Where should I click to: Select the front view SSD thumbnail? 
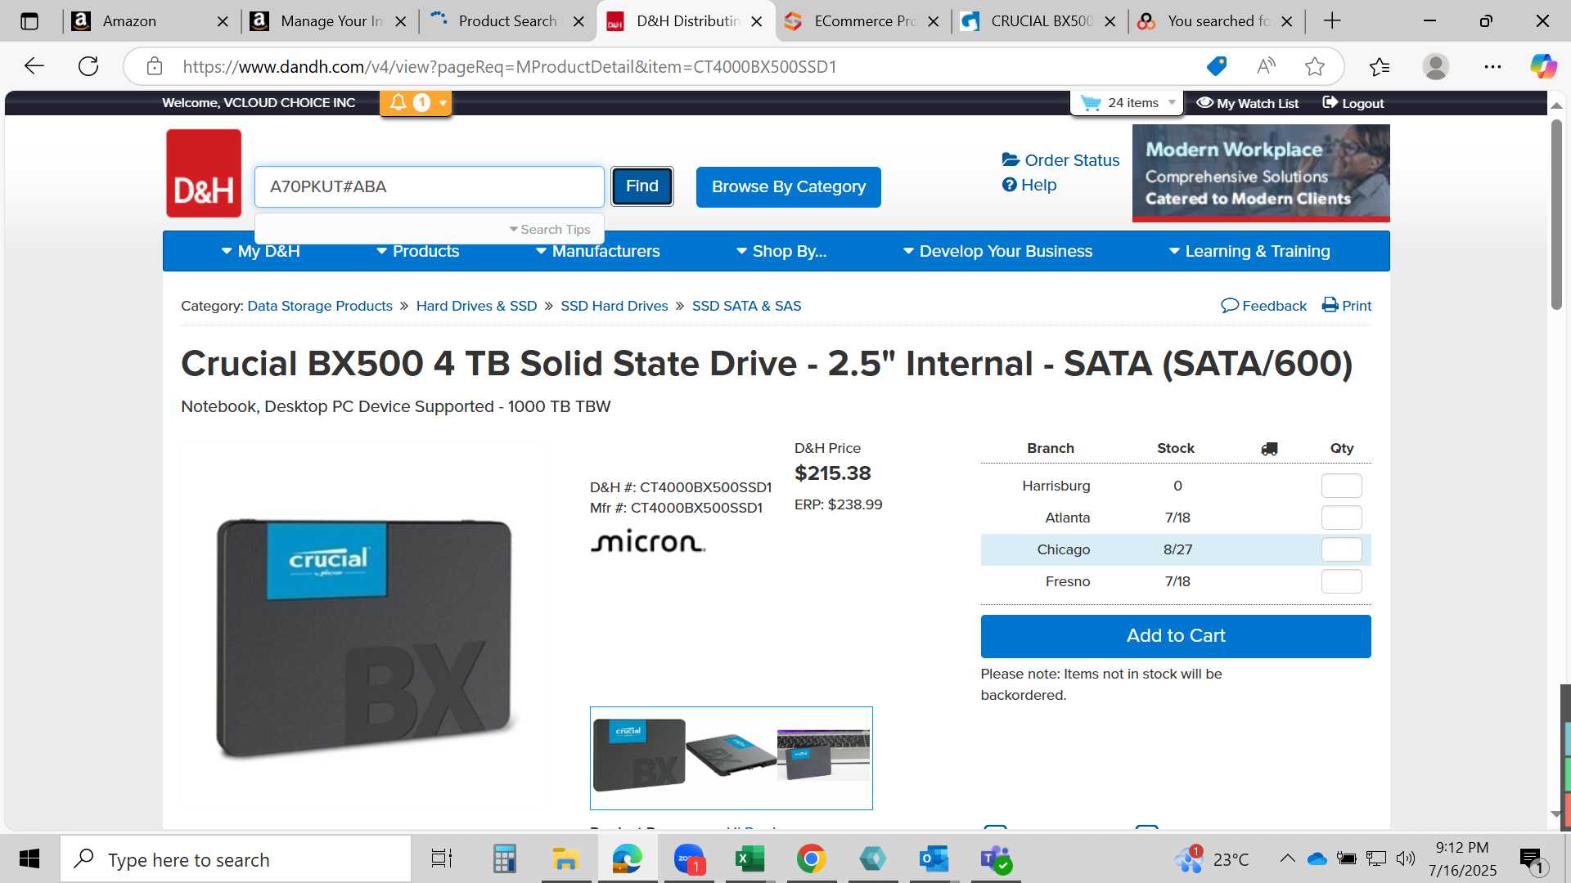[639, 755]
